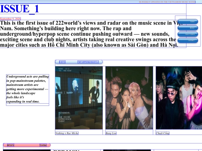Click the Chuột Cống caption
The width and height of the screenshot is (202, 151).
162,133
